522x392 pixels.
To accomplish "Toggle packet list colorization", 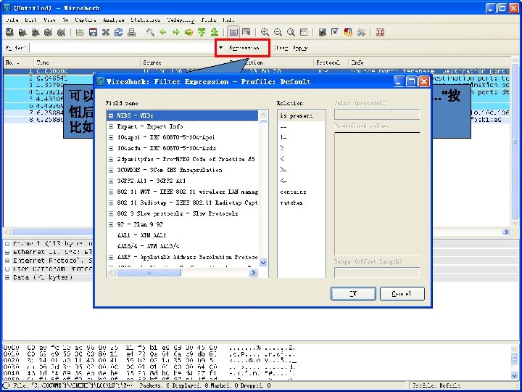I will tap(233, 33).
